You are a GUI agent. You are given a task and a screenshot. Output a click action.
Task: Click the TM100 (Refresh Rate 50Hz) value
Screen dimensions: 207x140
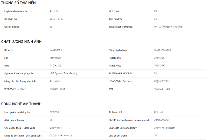168,27
